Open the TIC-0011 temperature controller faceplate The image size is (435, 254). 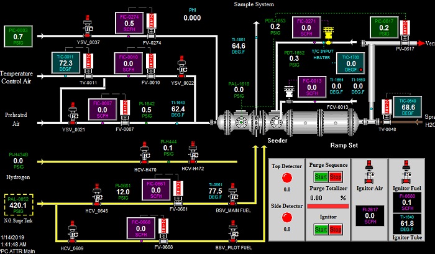(x=65, y=63)
